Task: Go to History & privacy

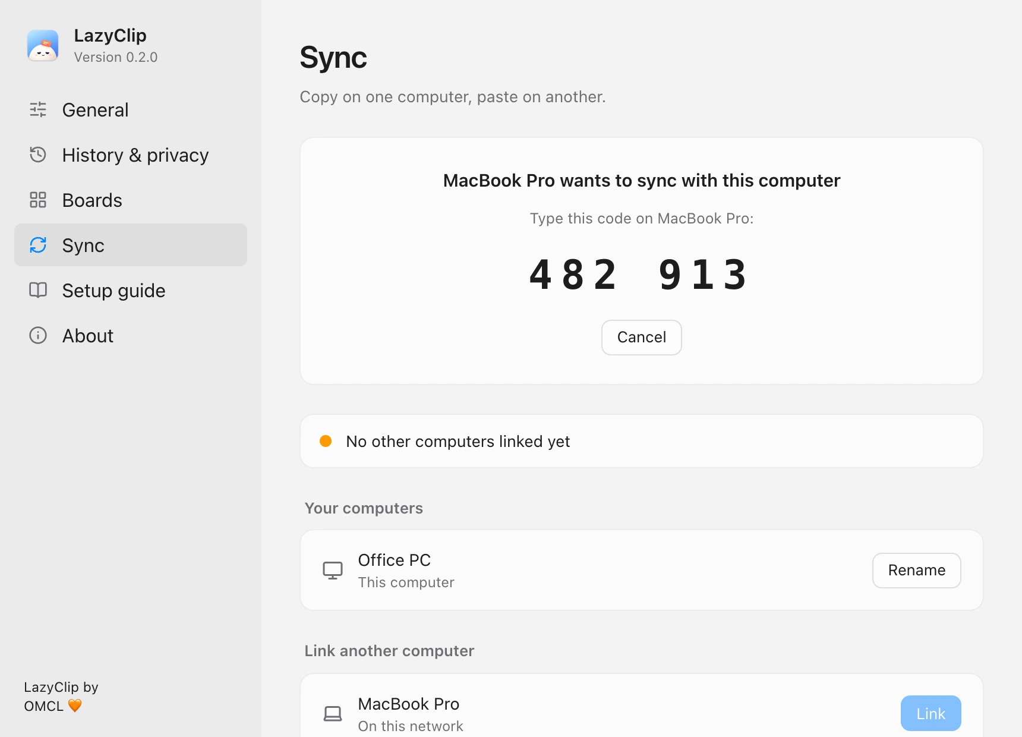Action: click(x=131, y=155)
